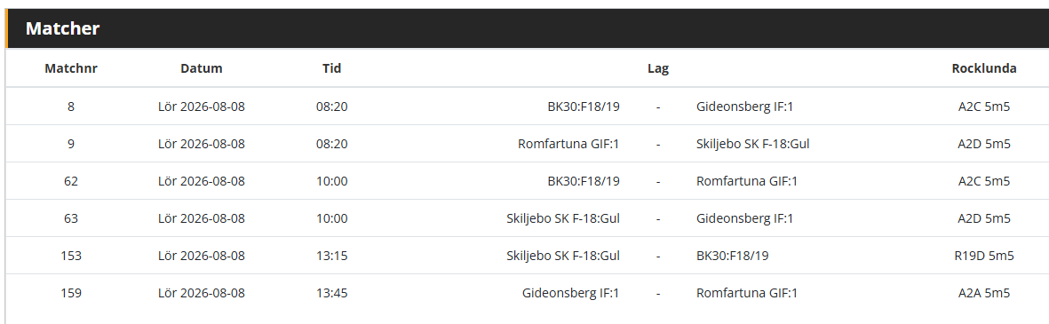Click the 13:15 time cell
The height and width of the screenshot is (324, 1049).
332,256
